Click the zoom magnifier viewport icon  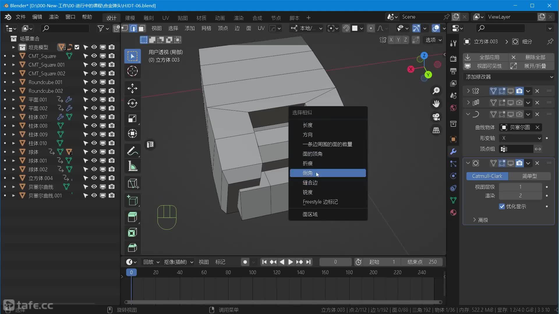click(436, 91)
